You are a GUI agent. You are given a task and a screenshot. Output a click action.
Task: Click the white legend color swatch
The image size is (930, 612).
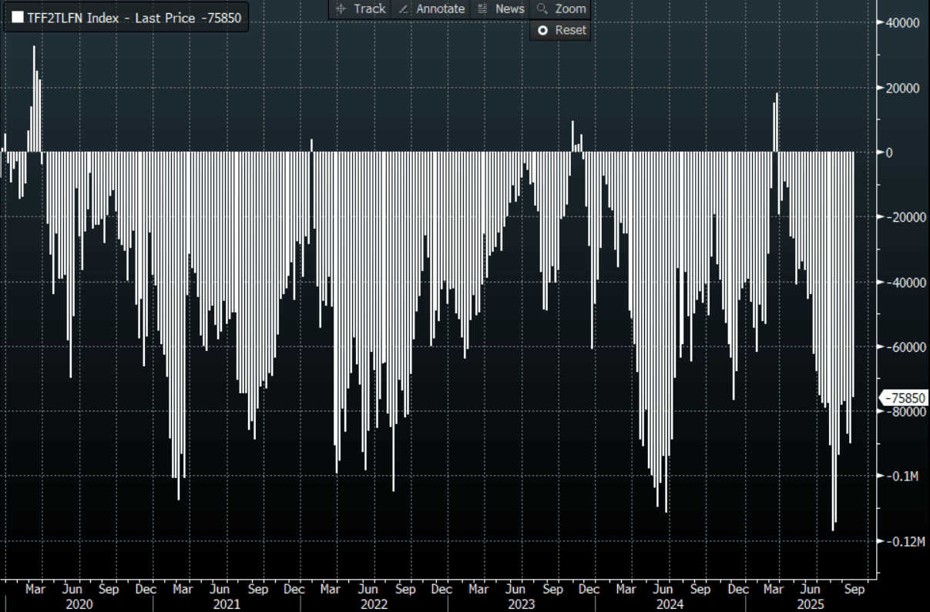coord(17,18)
